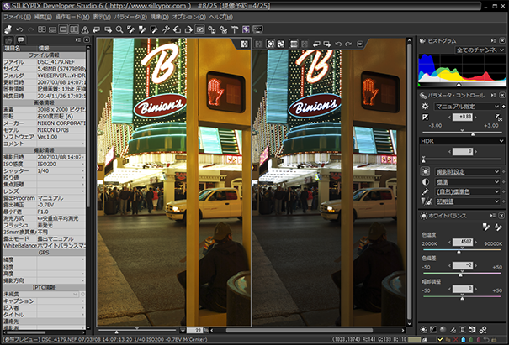Image resolution: width=509 pixels, height=345 pixels.
Task: Open white balance fine adjustment icon
Action: tap(424, 330)
